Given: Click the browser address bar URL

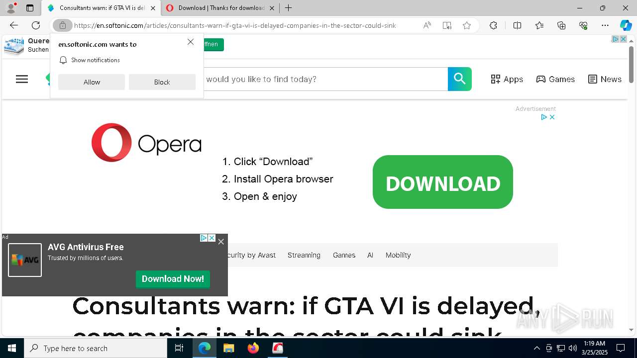Looking at the screenshot, I should click(235, 25).
